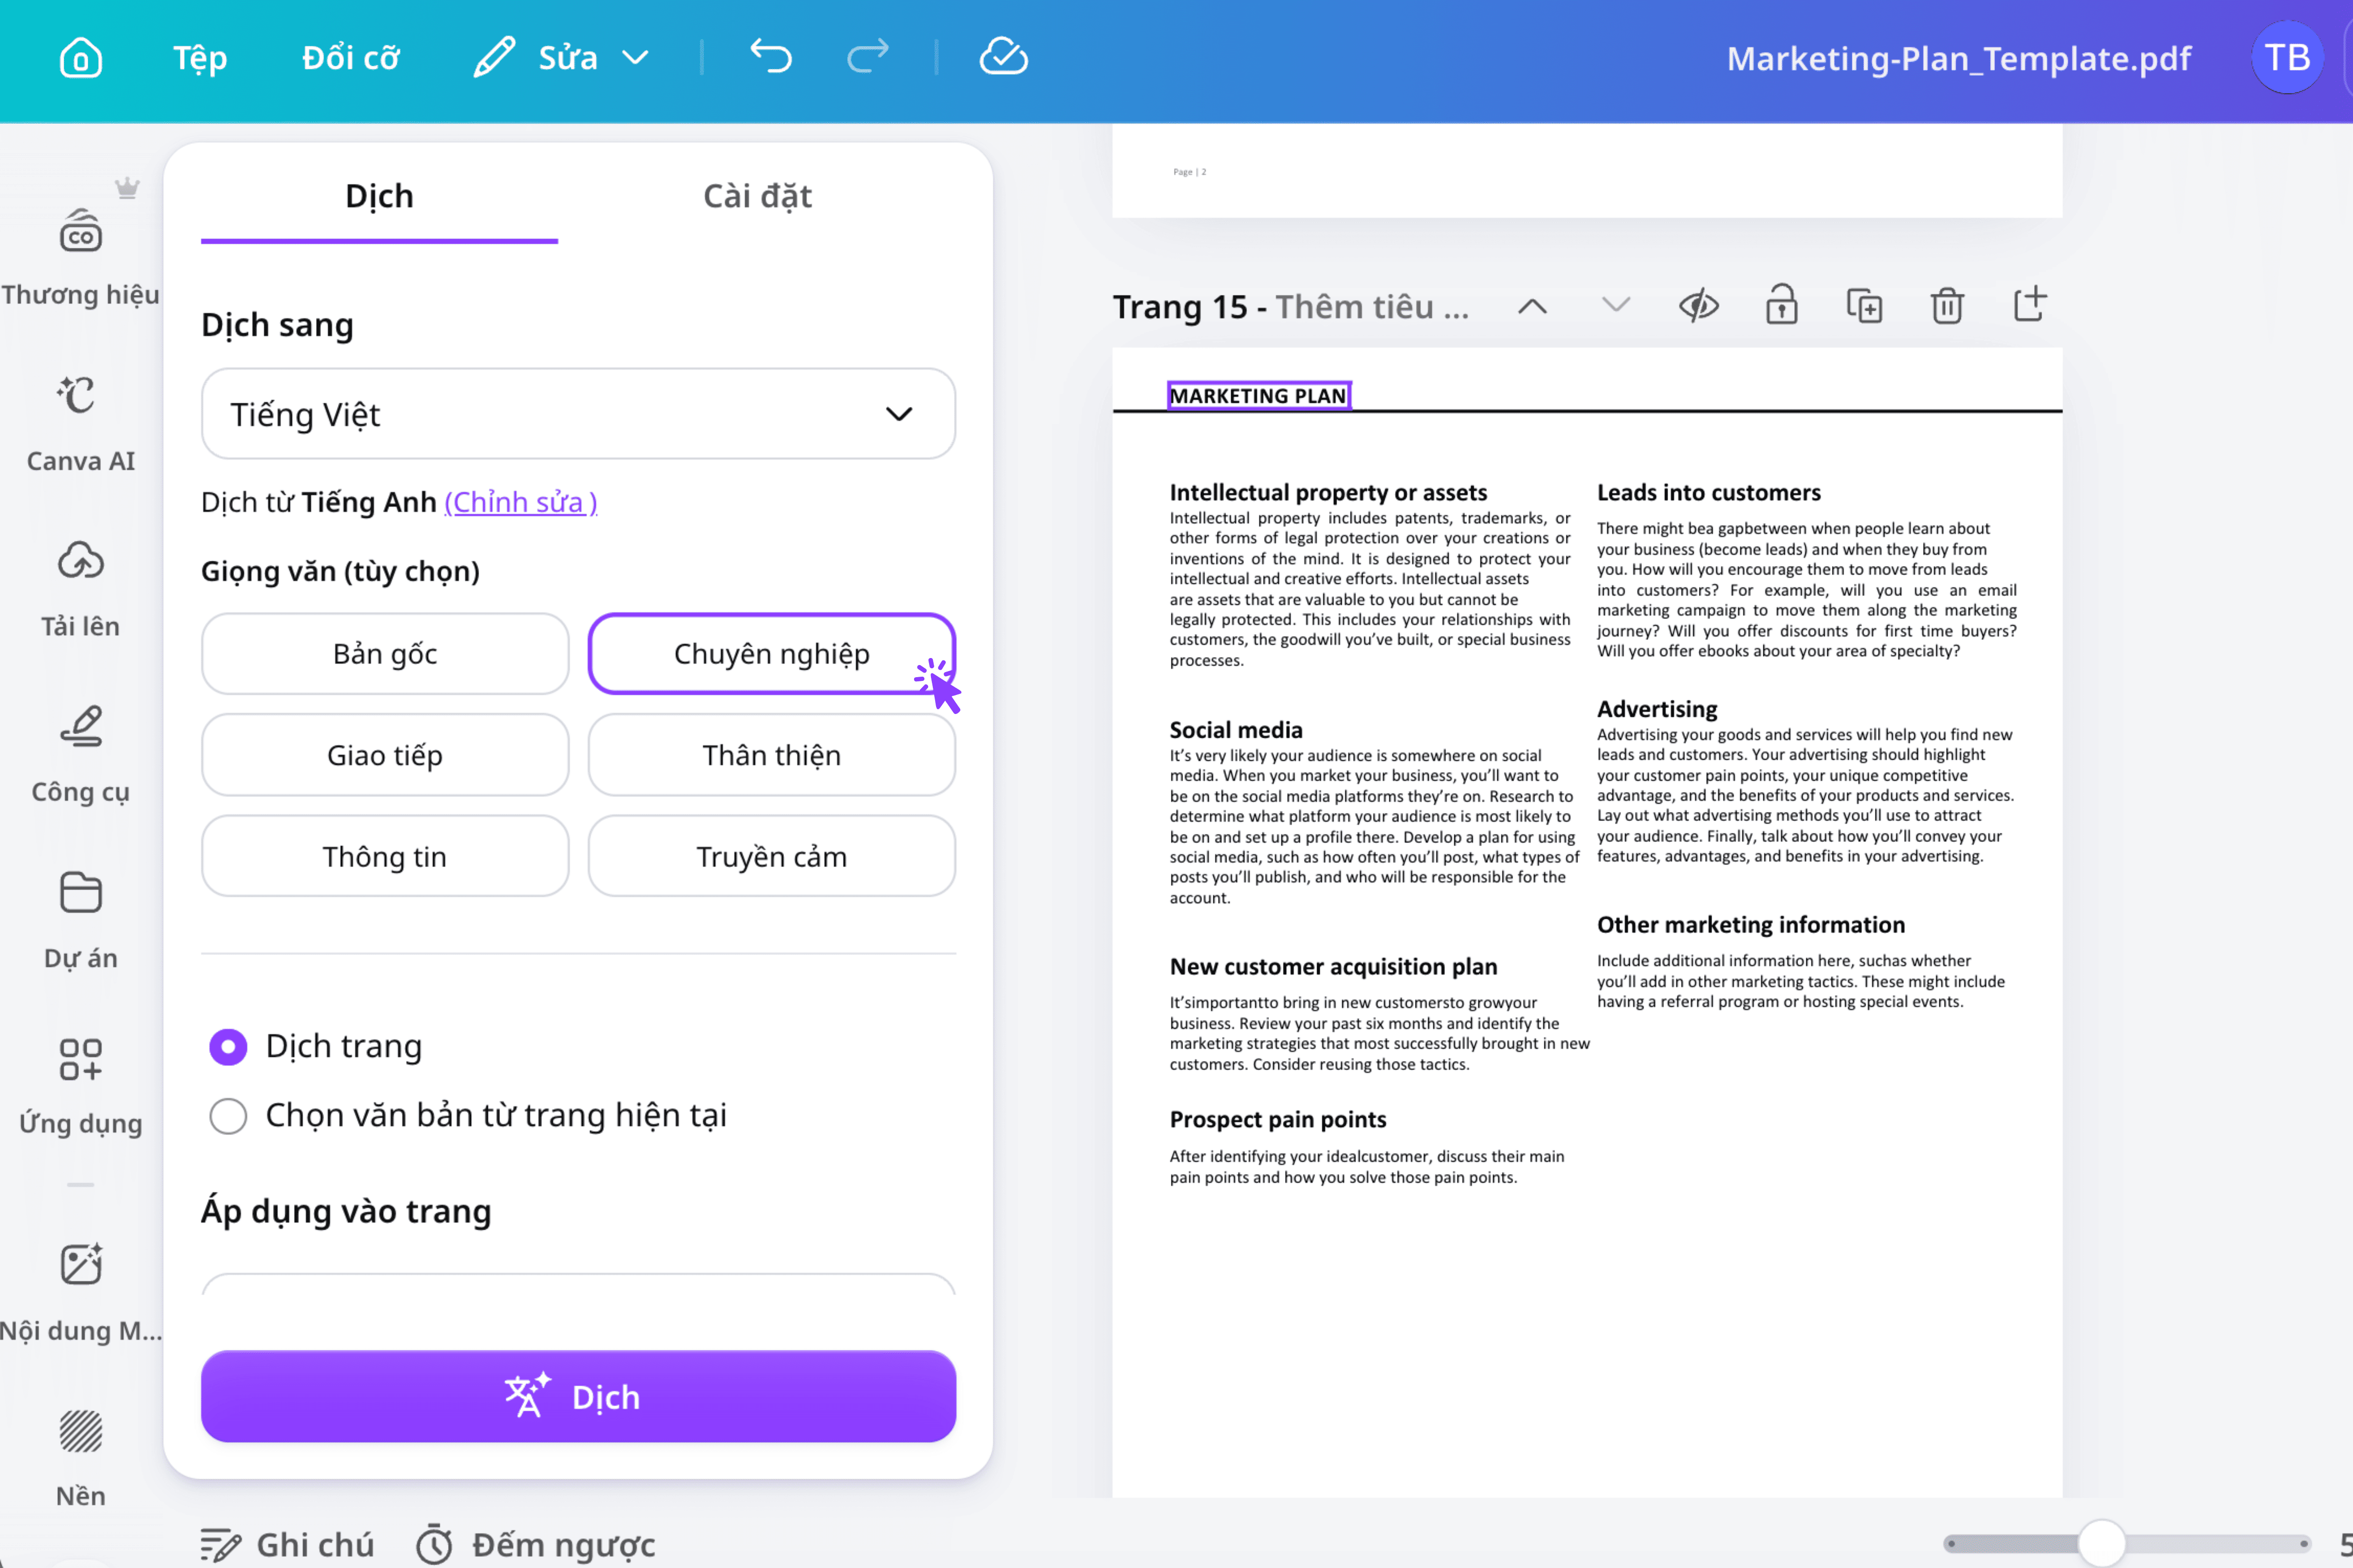Click the New customer acquisition plan heading

[x=1332, y=967]
